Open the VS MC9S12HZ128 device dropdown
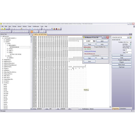135x135 pixels. click(128, 37)
